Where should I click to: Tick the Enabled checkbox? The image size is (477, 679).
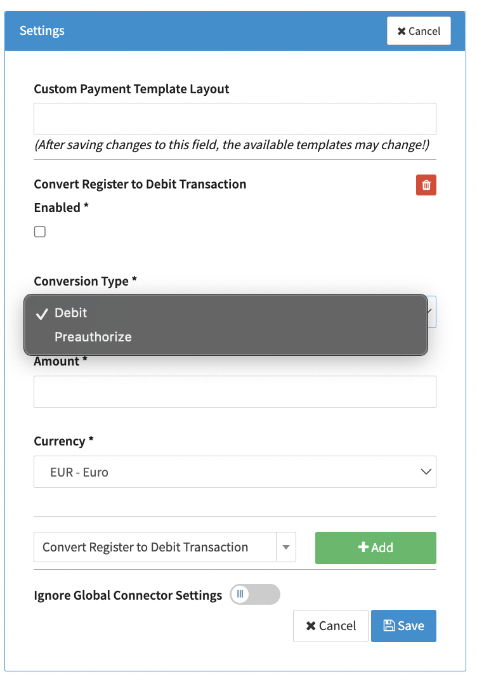pos(40,232)
